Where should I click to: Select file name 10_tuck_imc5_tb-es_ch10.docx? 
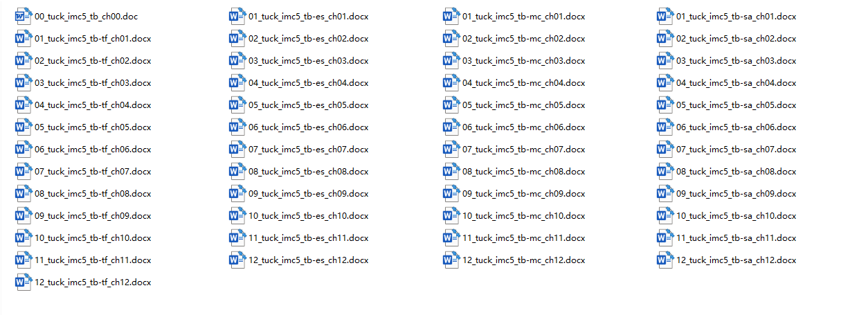point(309,216)
